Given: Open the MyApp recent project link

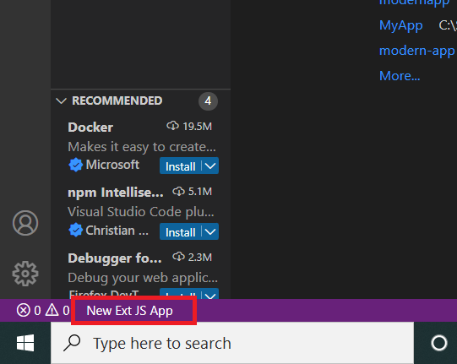Looking at the screenshot, I should [400, 25].
